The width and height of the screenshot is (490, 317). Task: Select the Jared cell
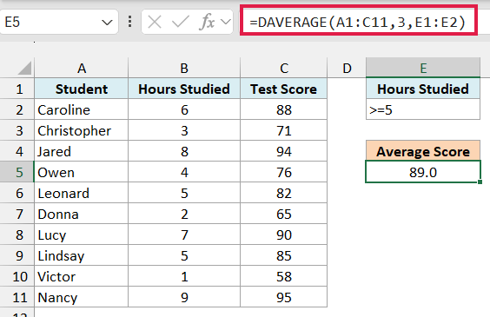82,151
